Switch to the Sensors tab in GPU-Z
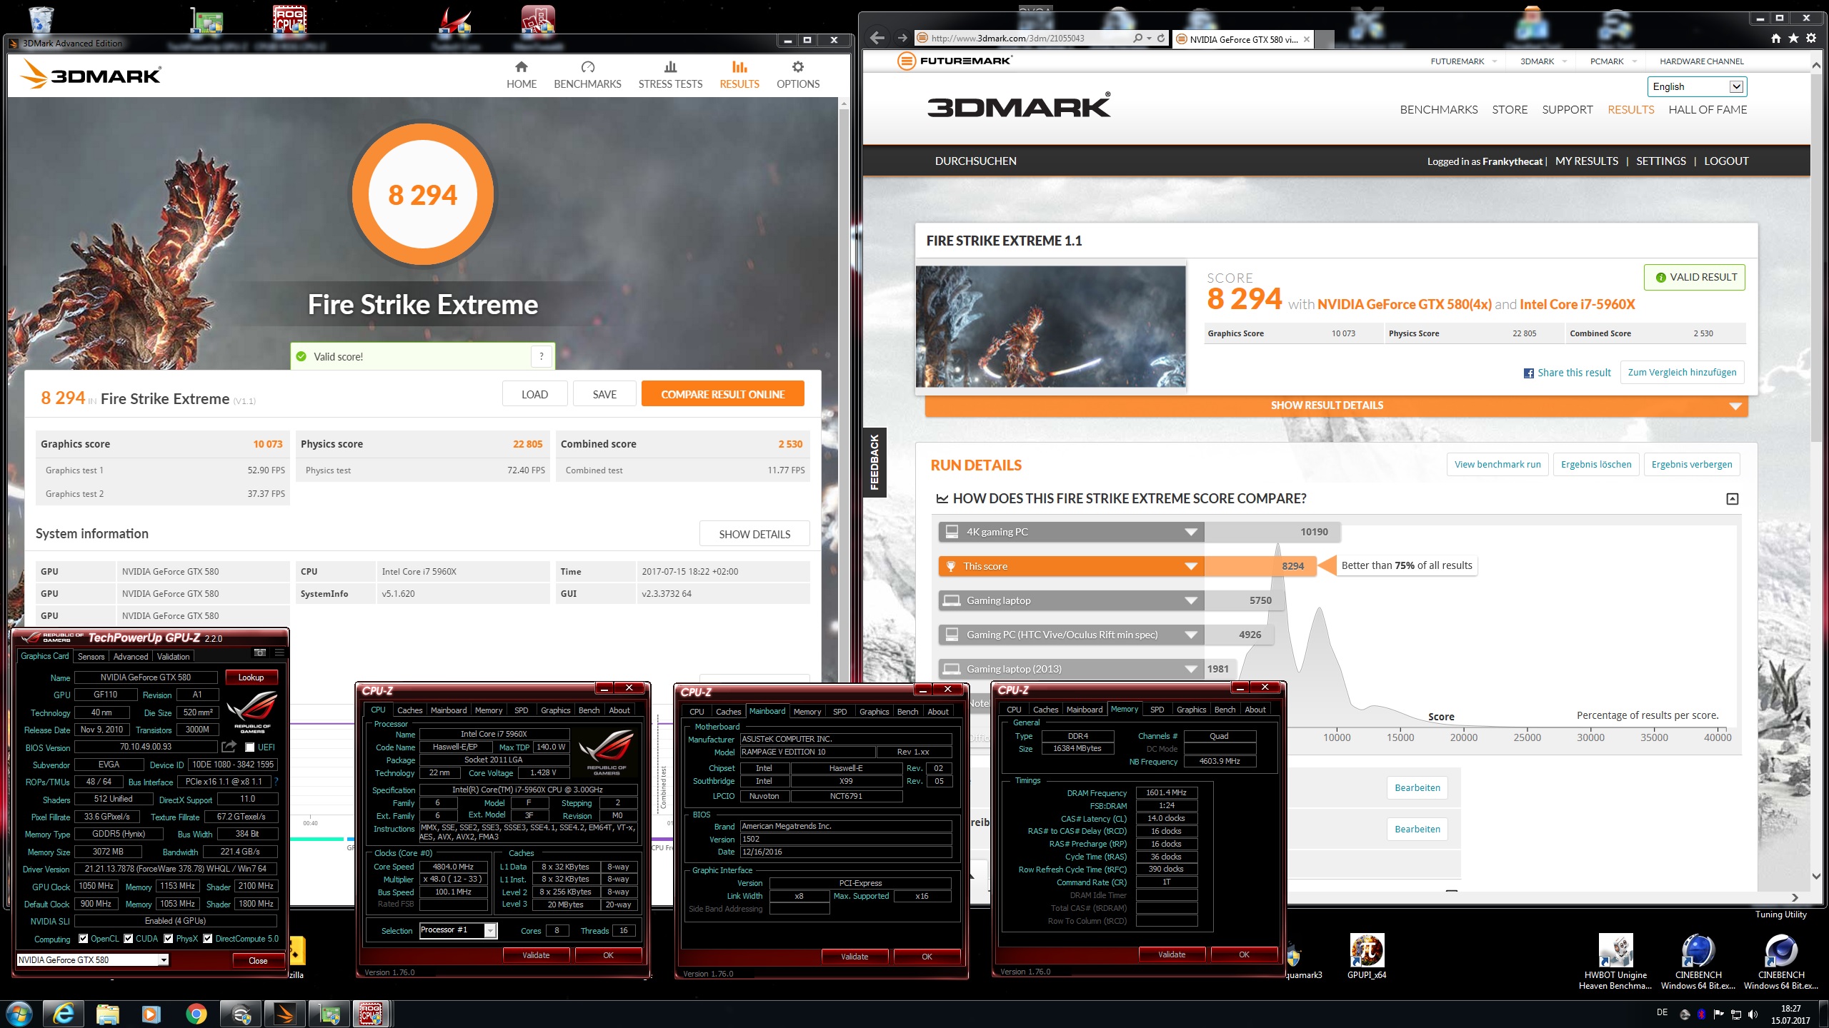Screen dimensions: 1829x1028 91,656
